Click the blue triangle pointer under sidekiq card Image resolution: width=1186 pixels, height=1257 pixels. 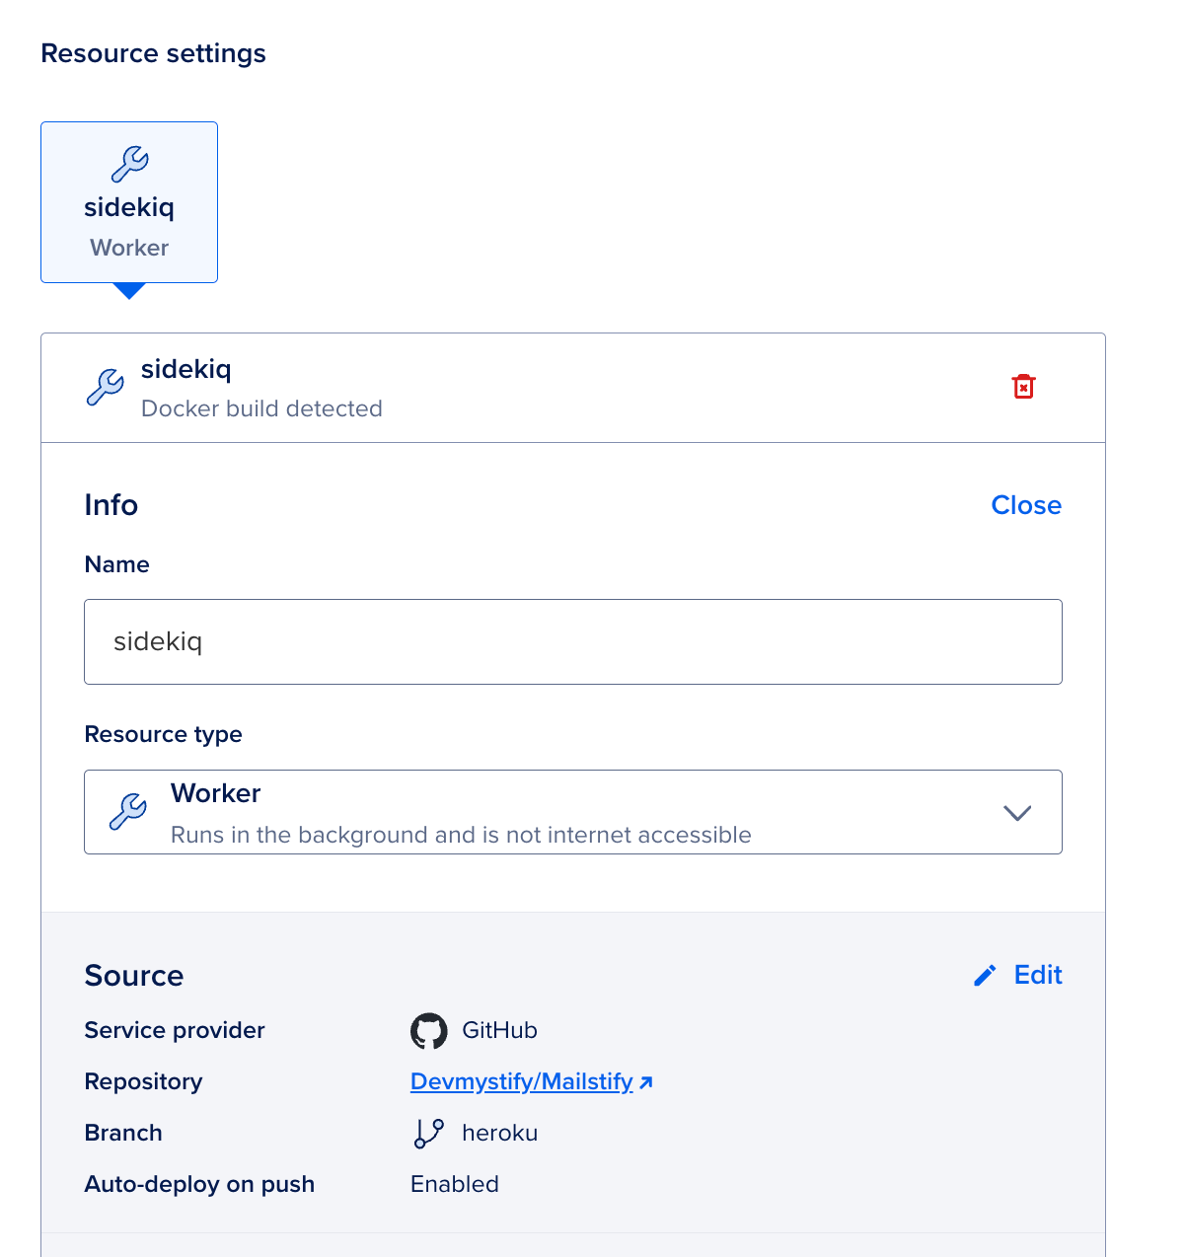pos(128,291)
